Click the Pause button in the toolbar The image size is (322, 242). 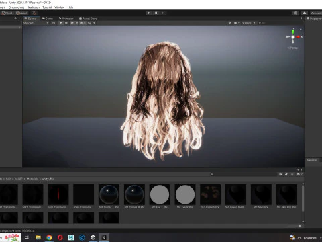(156, 13)
